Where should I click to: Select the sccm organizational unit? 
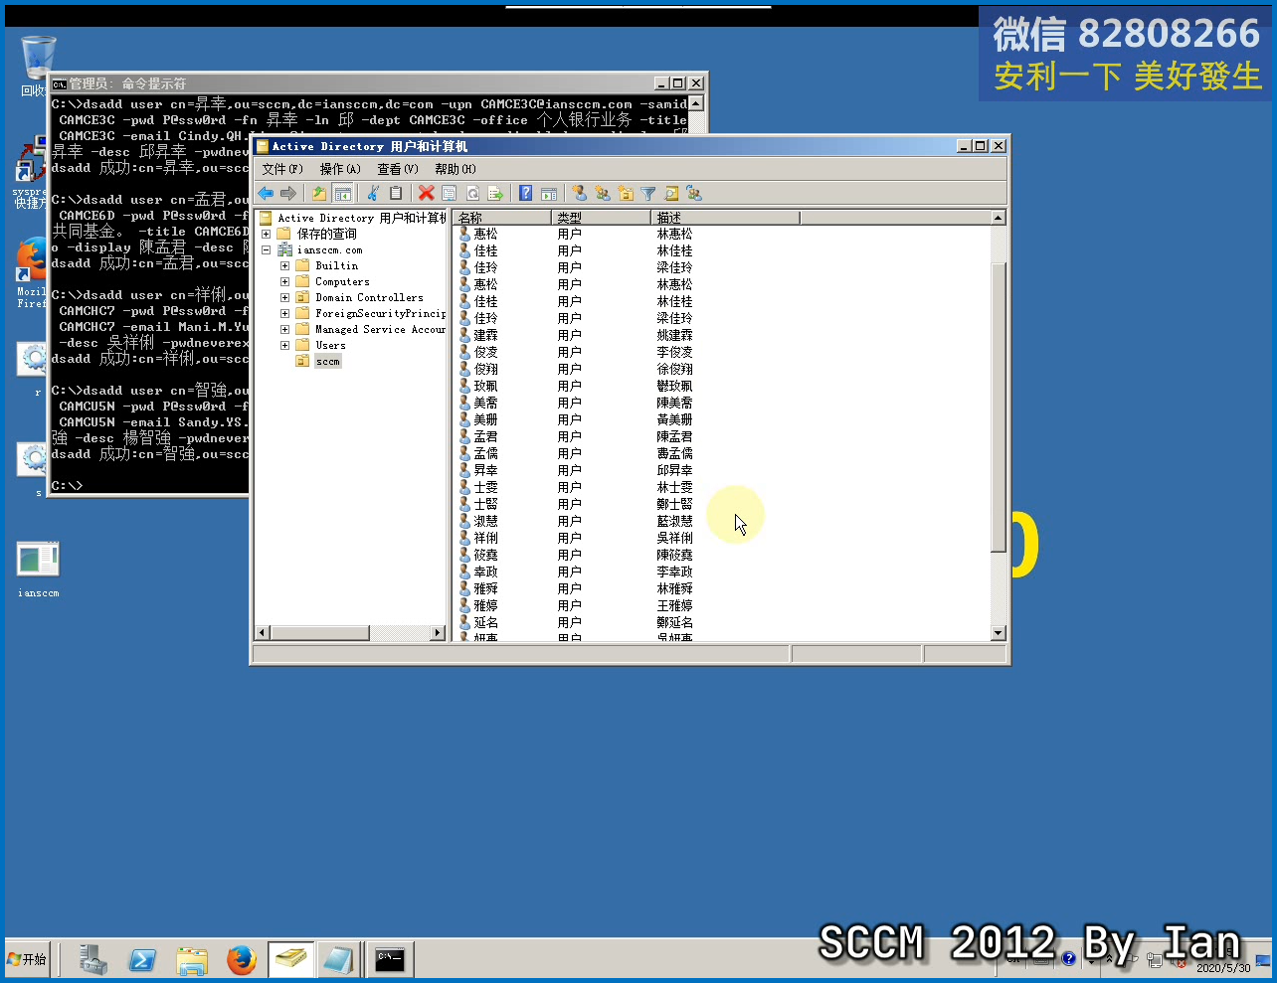click(328, 362)
